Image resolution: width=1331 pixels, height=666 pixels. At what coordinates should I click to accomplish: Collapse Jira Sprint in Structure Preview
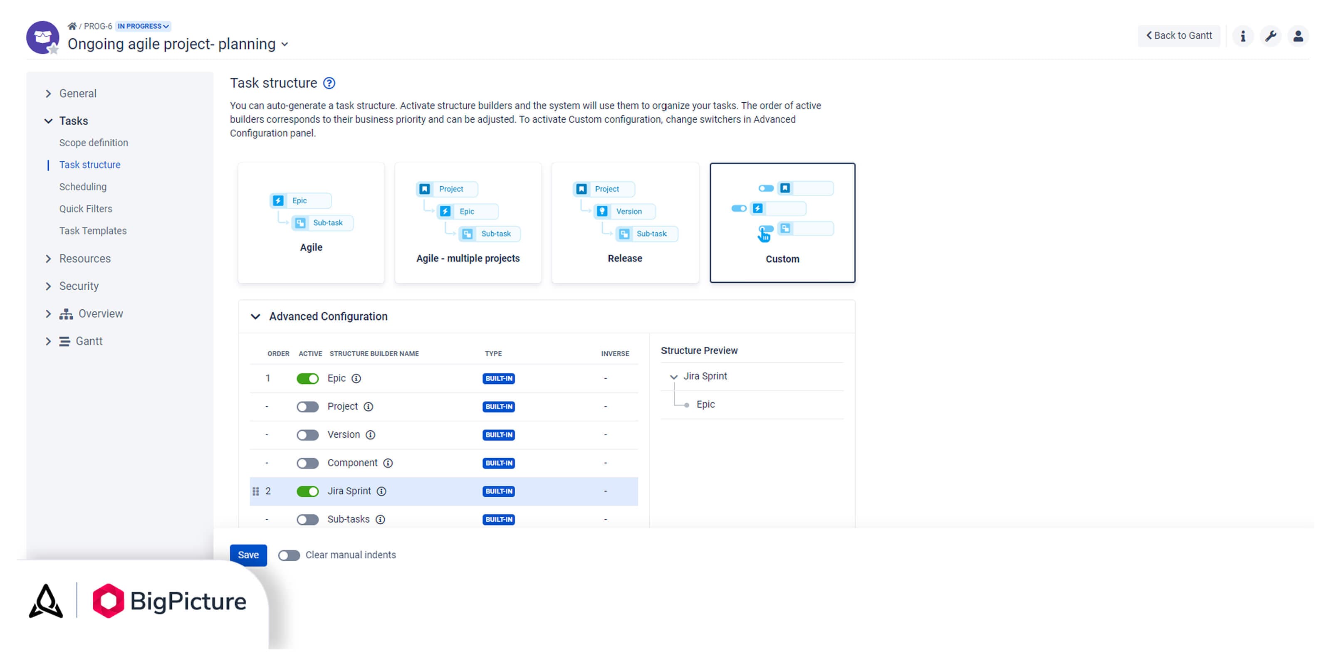673,377
